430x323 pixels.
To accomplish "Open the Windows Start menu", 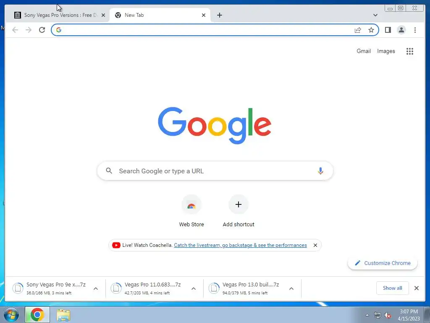I will pos(11,315).
